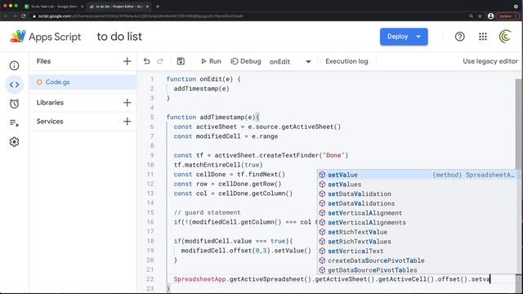The width and height of the screenshot is (523, 294).
Task: Click SpreadsheetApp on line 22
Action: [x=199, y=279]
